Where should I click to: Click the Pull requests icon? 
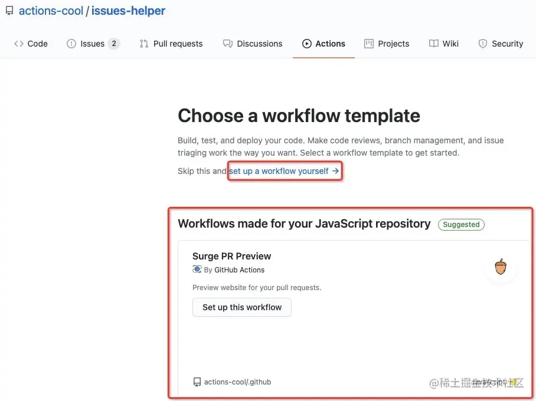pyautogui.click(x=144, y=44)
